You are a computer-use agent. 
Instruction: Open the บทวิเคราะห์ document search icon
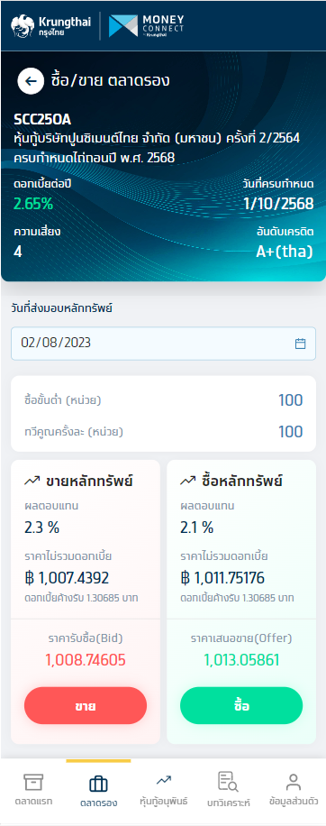(228, 782)
